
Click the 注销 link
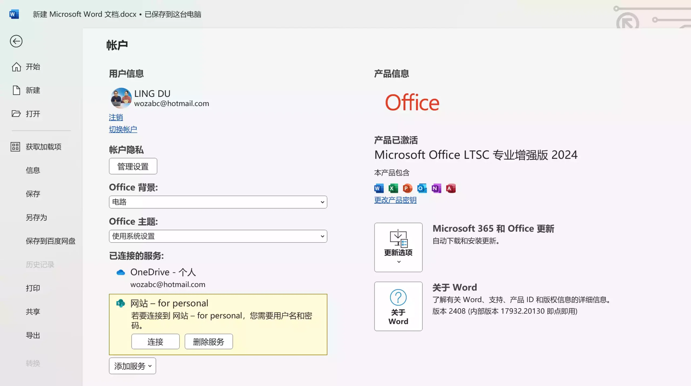116,117
